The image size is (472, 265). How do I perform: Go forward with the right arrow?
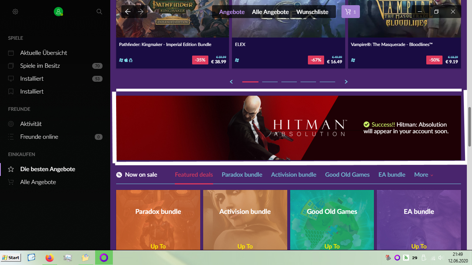[140, 12]
